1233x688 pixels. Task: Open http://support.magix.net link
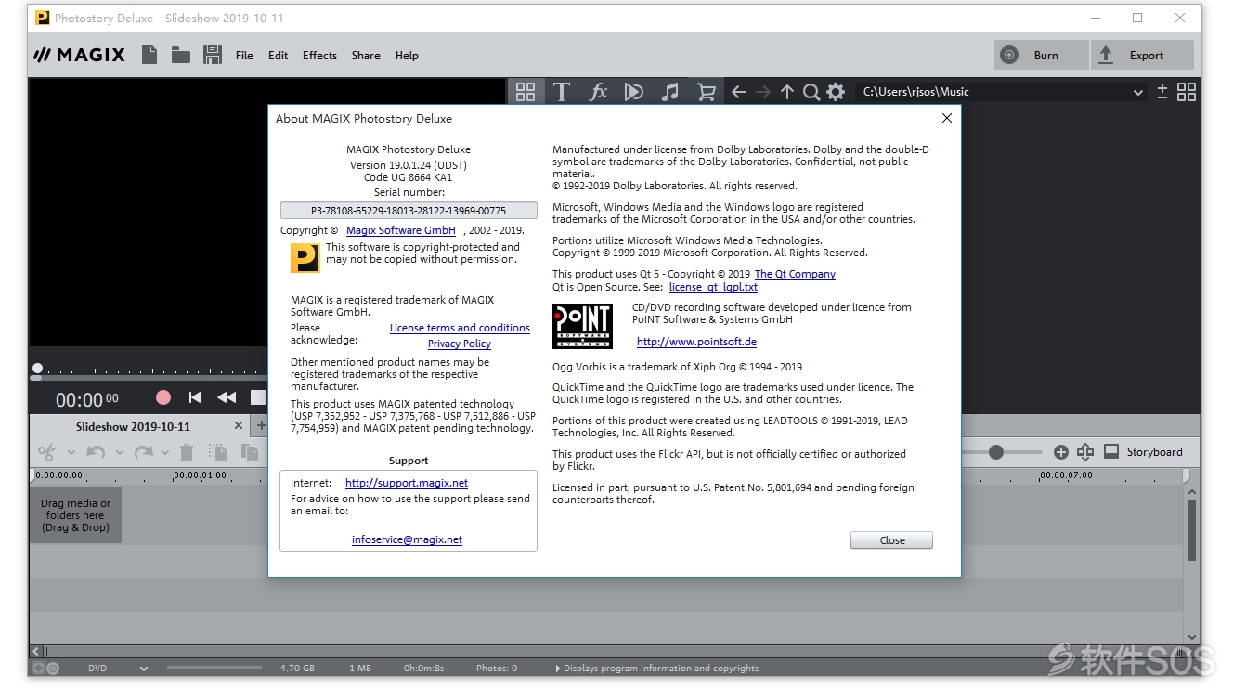407,483
